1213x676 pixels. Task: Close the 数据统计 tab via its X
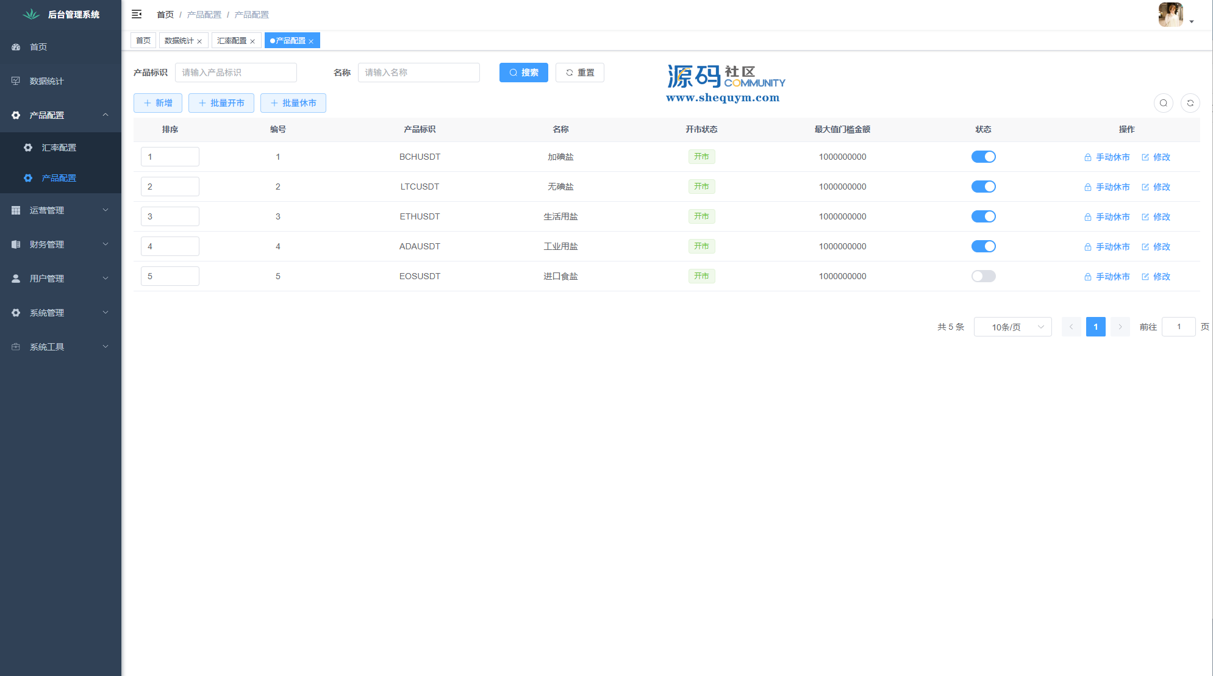[x=199, y=41]
